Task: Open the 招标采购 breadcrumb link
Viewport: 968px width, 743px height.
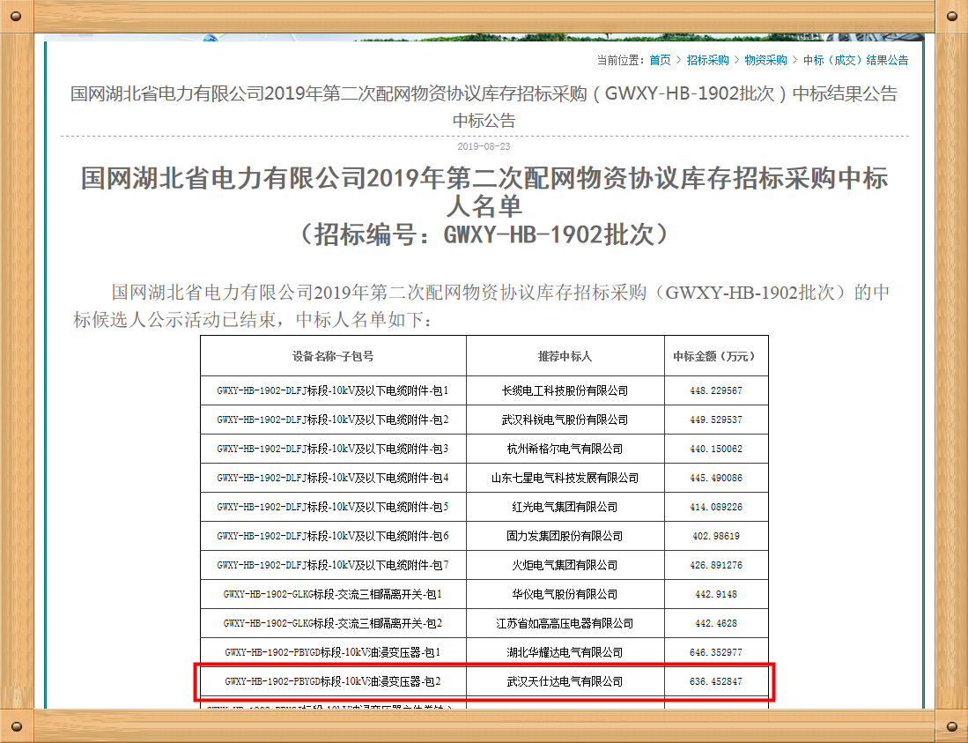Action: tap(707, 60)
